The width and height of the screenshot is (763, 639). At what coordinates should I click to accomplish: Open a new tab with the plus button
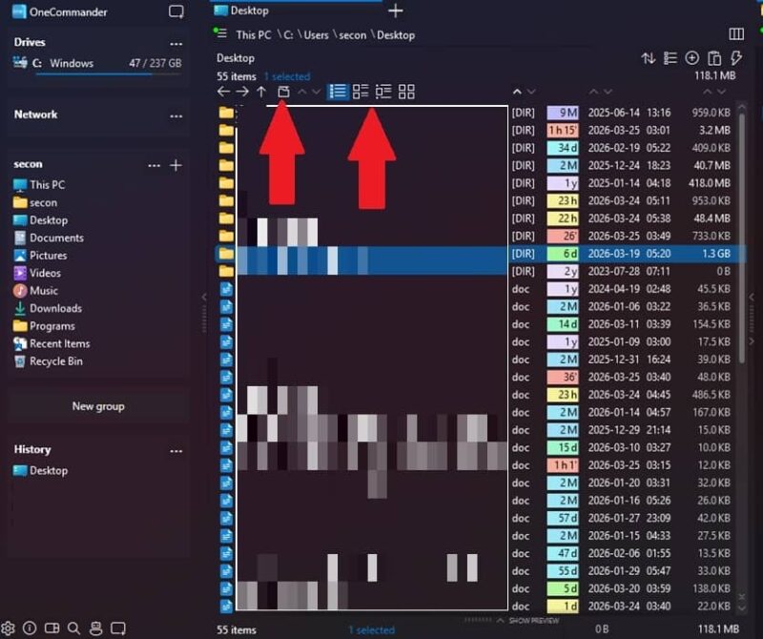[396, 10]
